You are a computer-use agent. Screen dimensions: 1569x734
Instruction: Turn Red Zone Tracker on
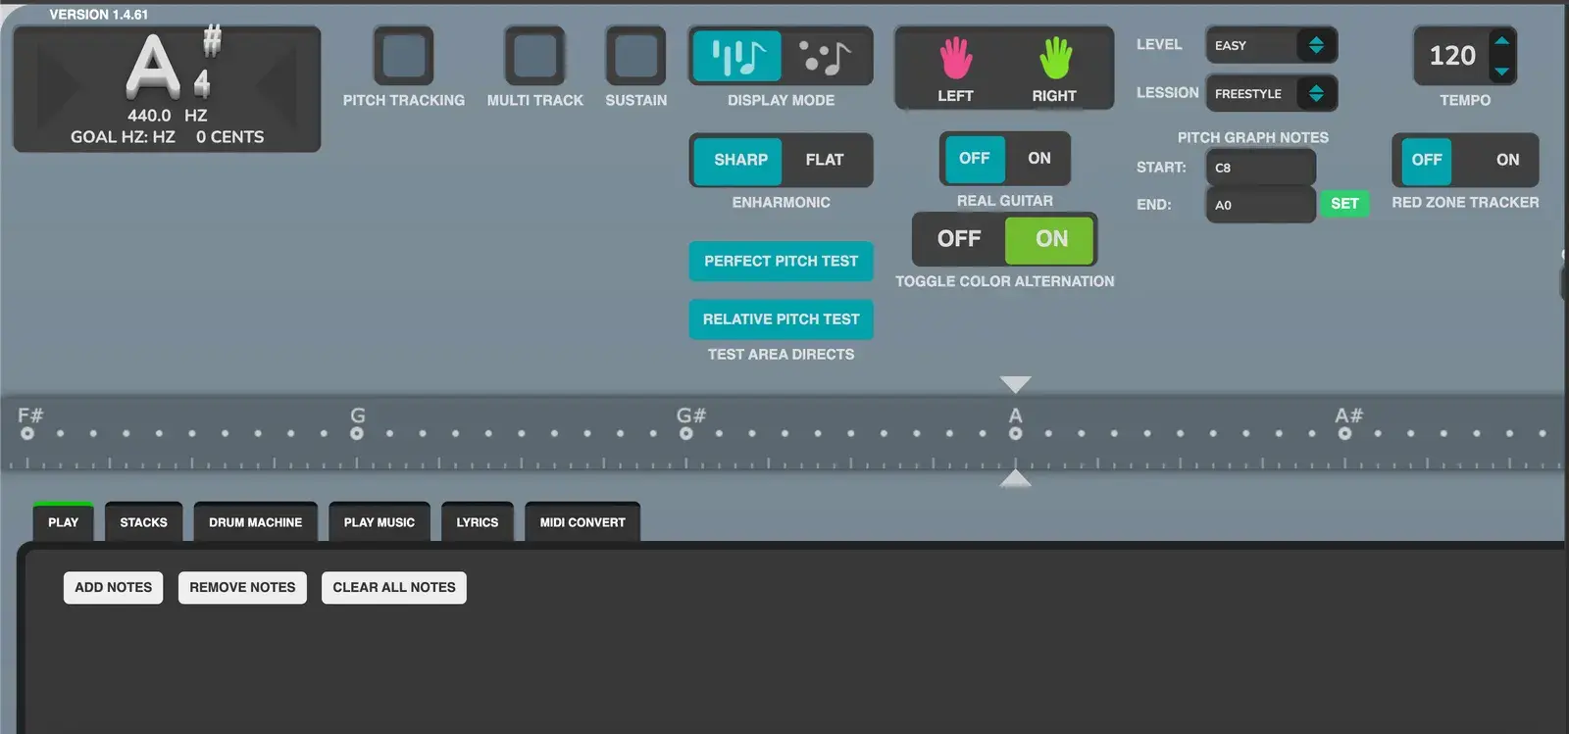[1507, 160]
